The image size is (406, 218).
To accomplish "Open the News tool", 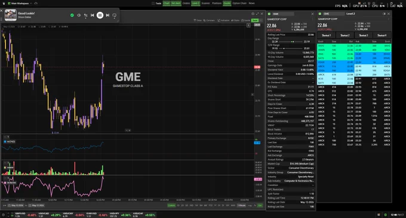I will point(252,4).
